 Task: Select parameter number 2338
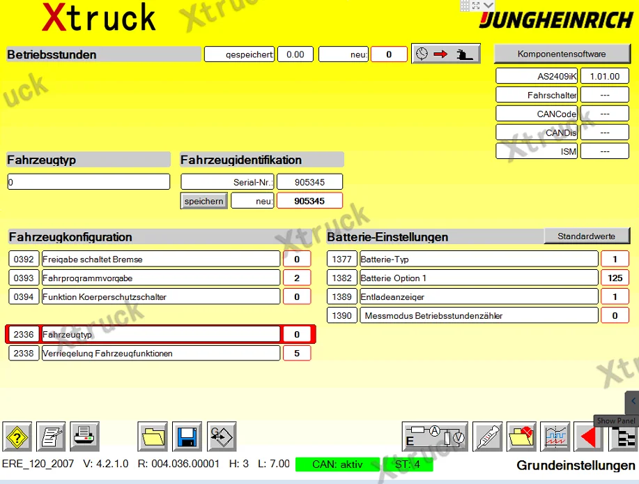click(x=24, y=353)
